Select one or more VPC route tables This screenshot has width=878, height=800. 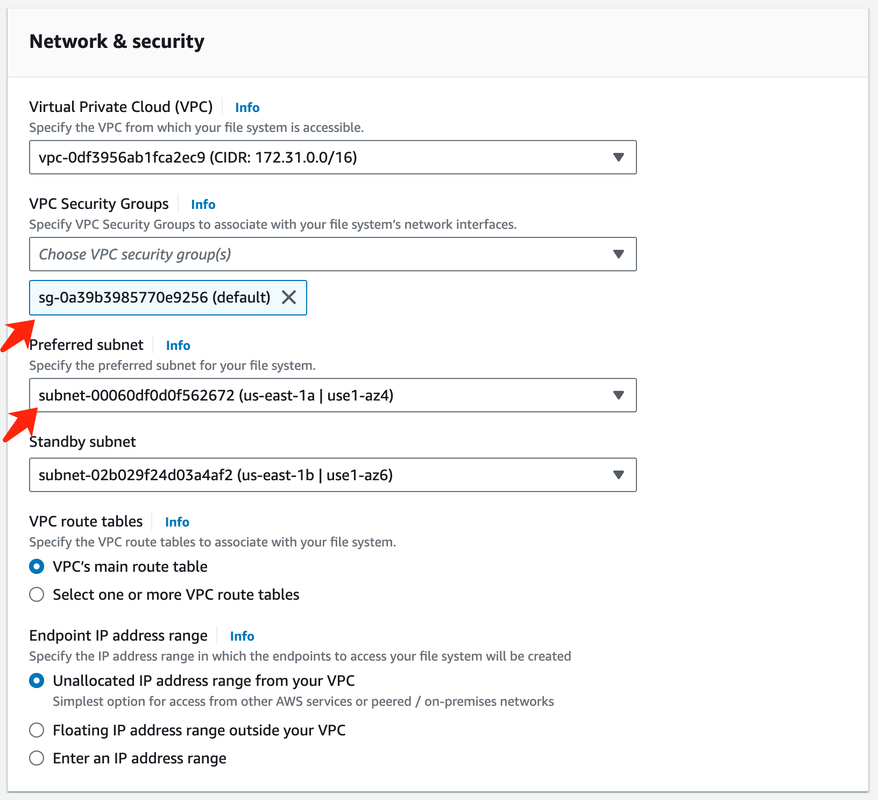37,594
